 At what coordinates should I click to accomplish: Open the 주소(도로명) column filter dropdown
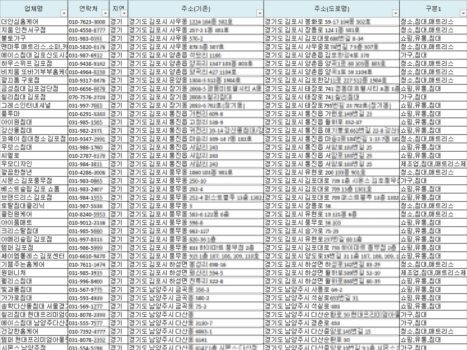point(395,13)
